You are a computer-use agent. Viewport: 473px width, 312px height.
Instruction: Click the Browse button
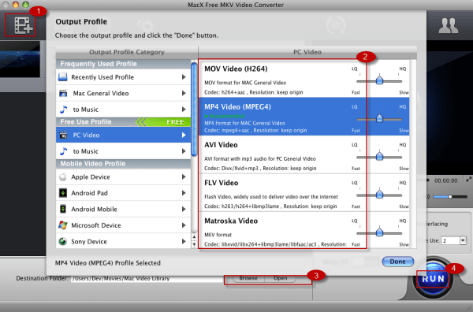pyautogui.click(x=248, y=278)
